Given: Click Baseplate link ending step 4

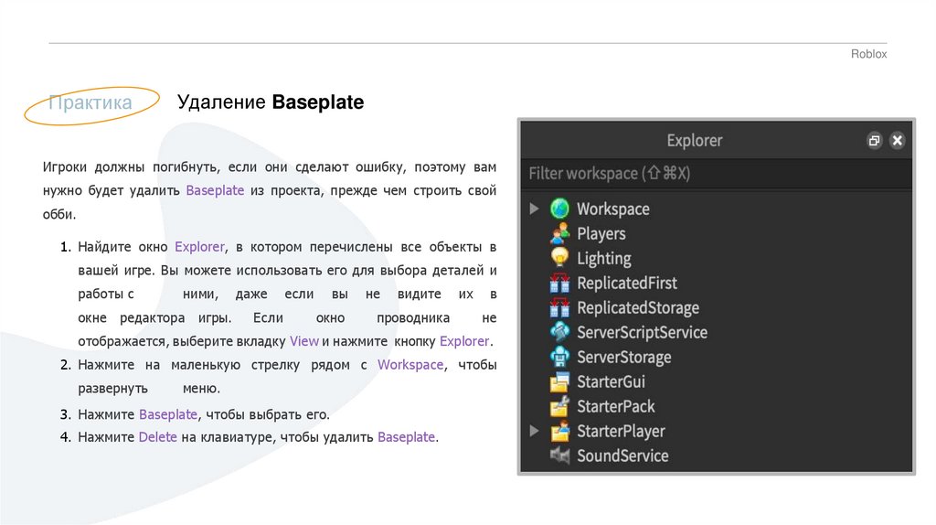Looking at the screenshot, I should pyautogui.click(x=406, y=437).
